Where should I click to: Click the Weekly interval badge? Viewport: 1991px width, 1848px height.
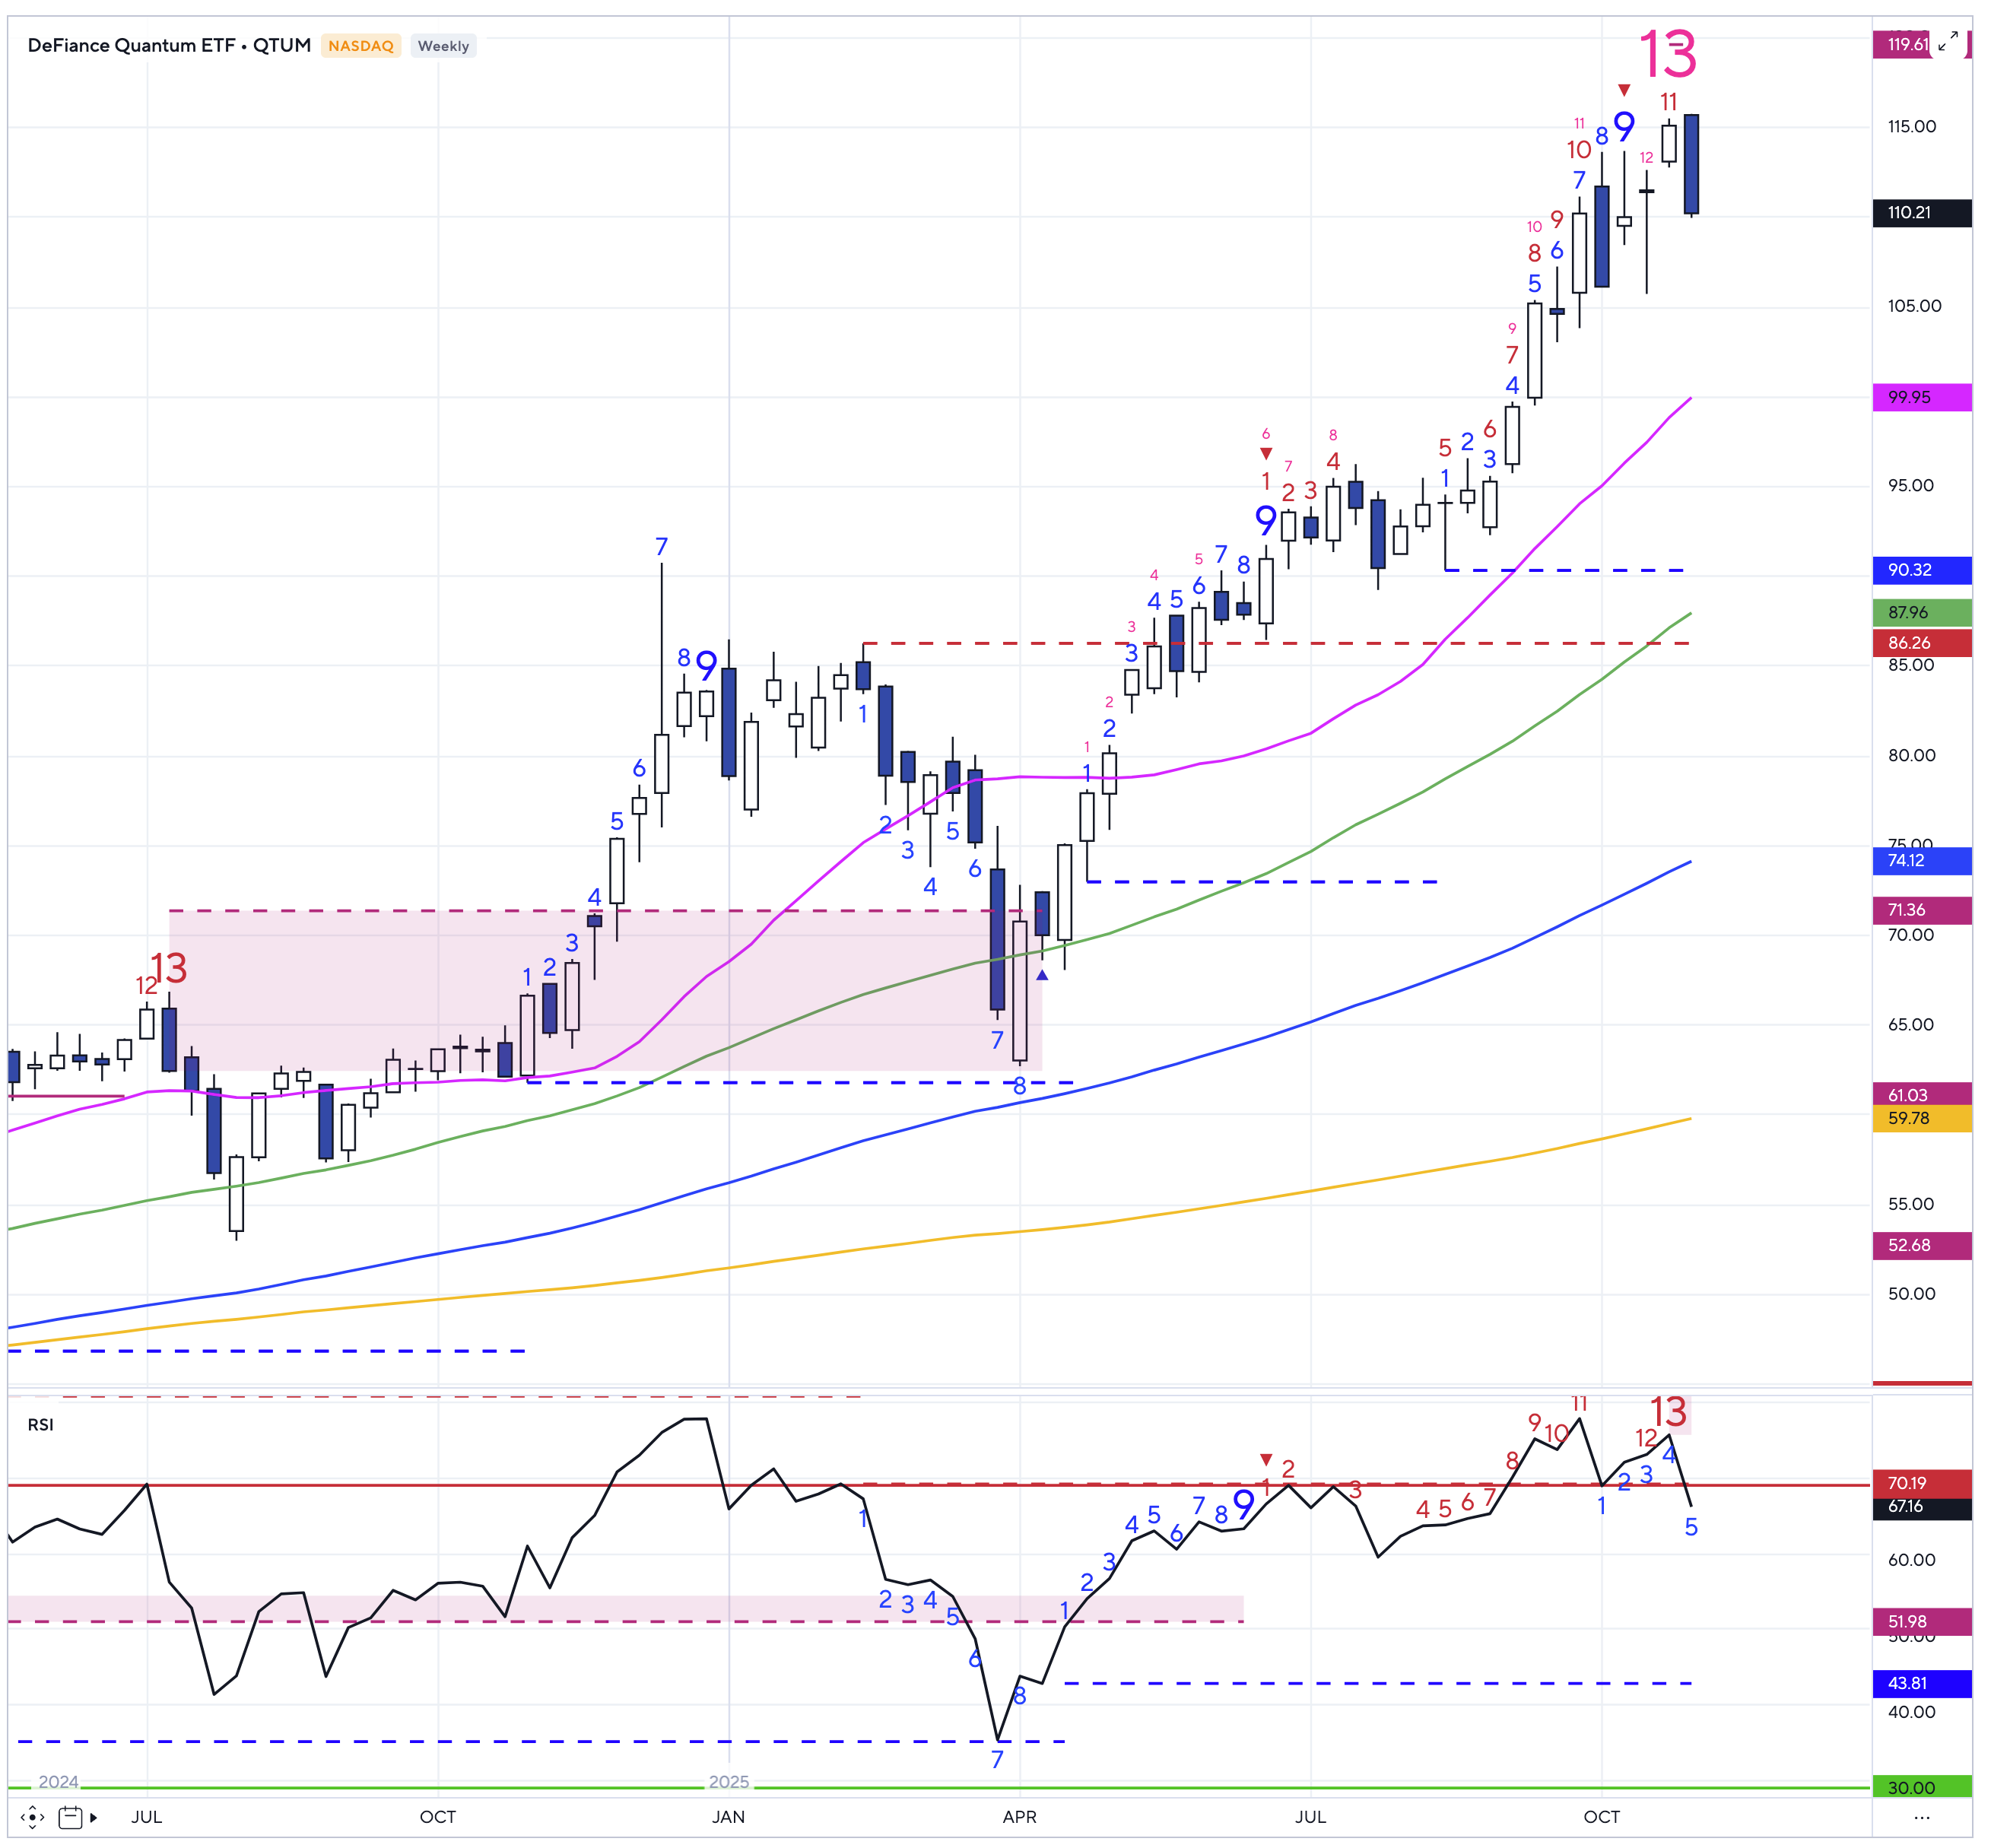click(x=443, y=46)
